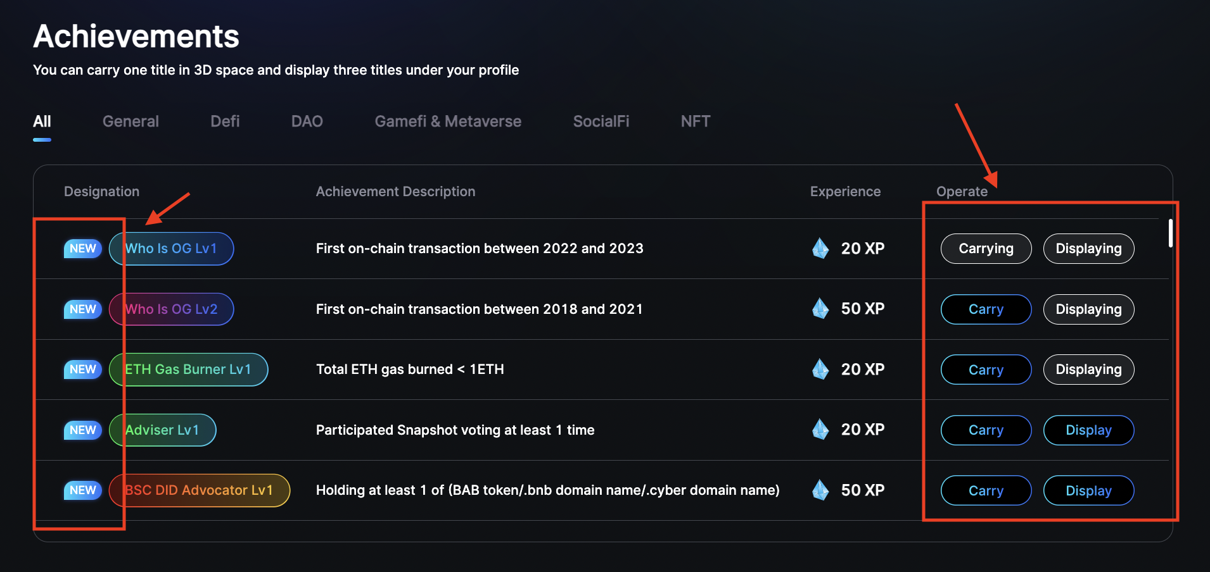Viewport: 1210px width, 572px height.
Task: Carry the Who Is OG Lv2 title
Action: (x=986, y=309)
